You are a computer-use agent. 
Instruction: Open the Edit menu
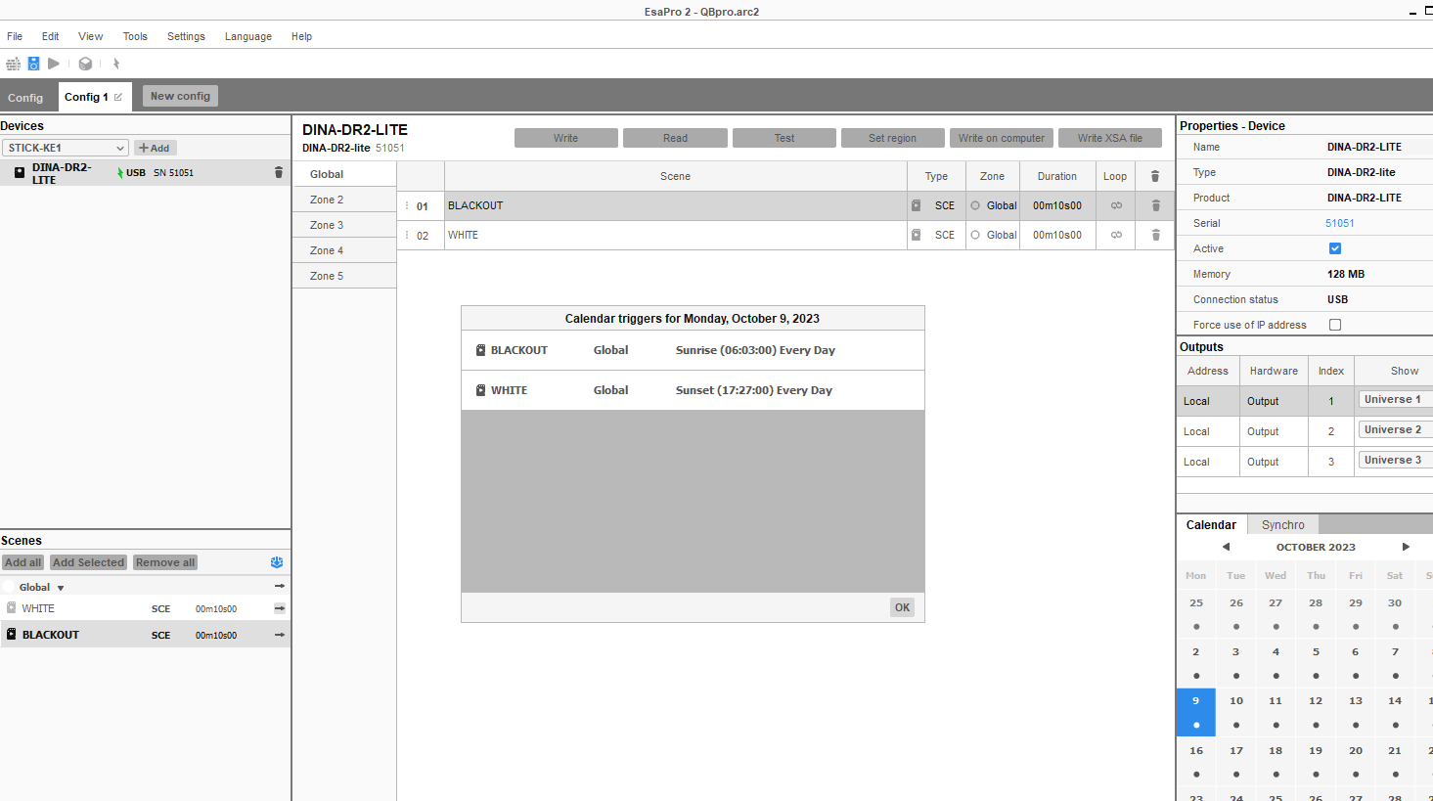point(50,36)
